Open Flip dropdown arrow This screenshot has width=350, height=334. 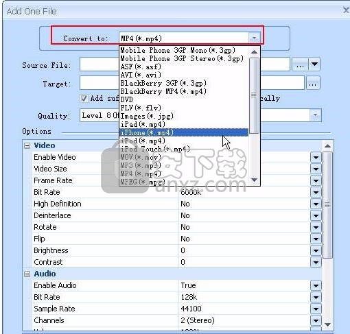316,239
